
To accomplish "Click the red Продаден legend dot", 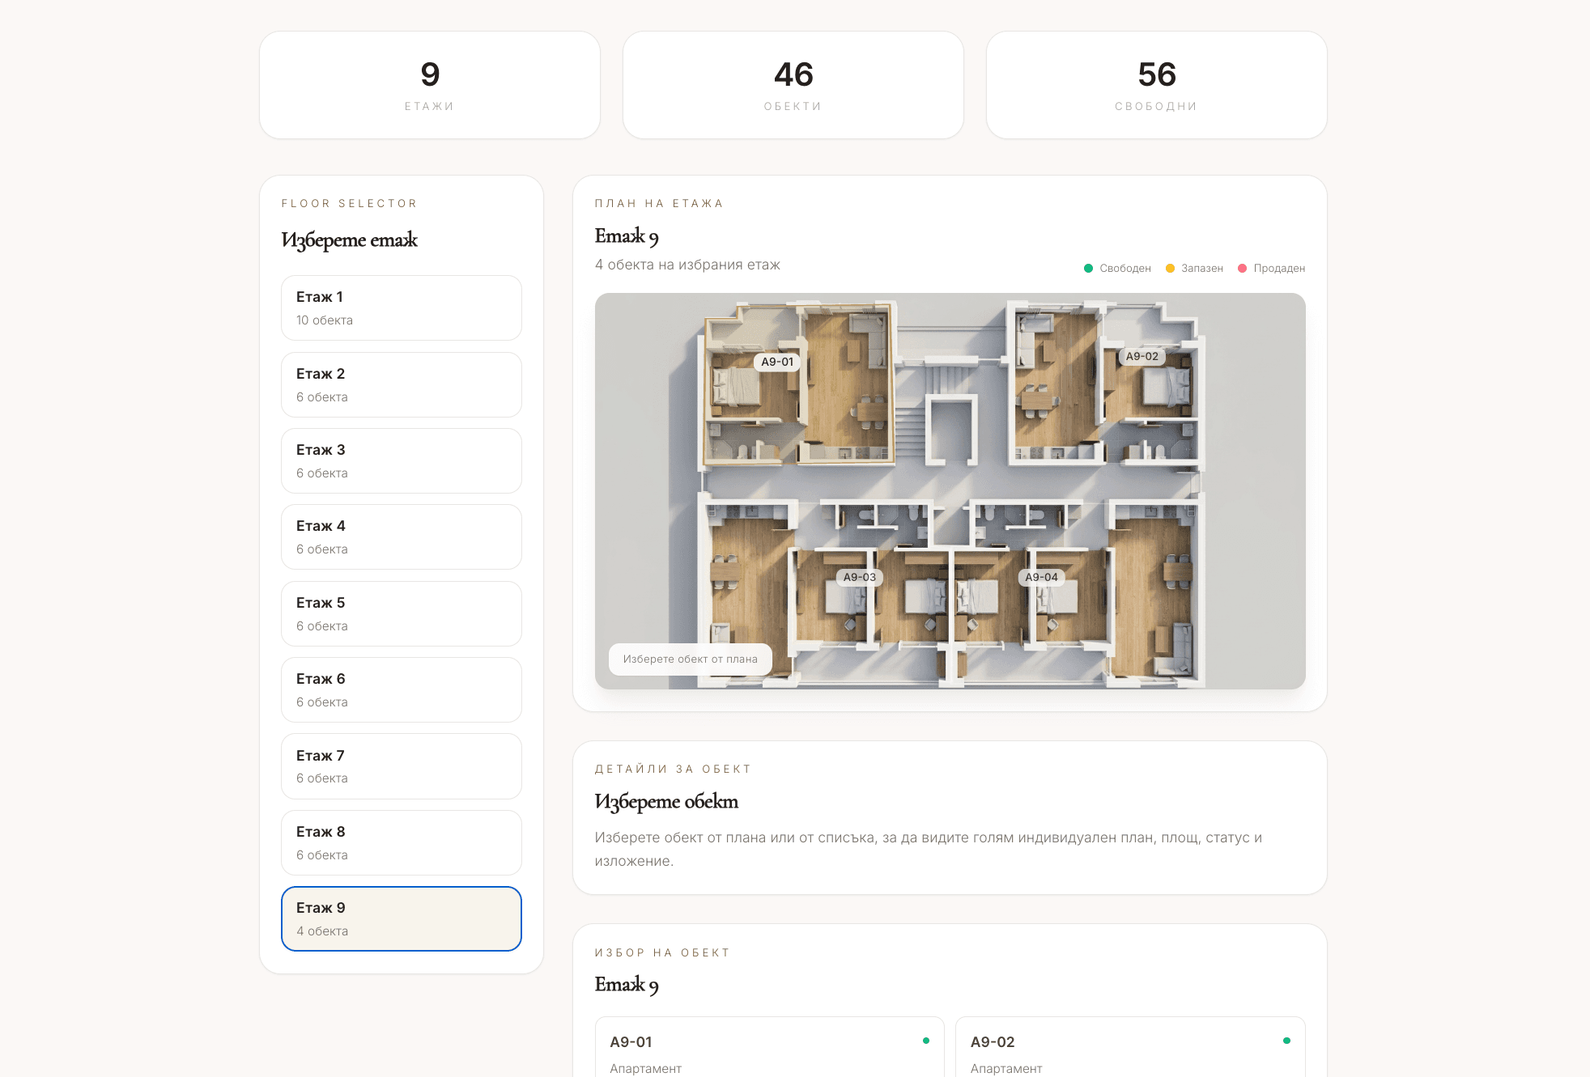I will 1242,268.
